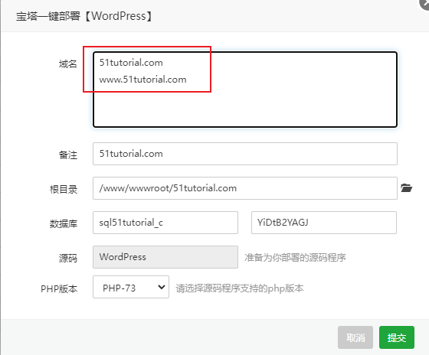Click the dialog title 宝塔一键部署【WordPress】
Viewport: 429px width, 355px height.
click(84, 16)
